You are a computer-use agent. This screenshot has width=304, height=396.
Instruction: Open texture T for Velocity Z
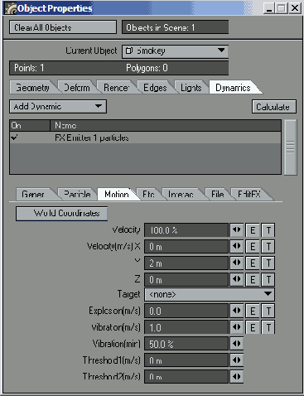coord(268,279)
